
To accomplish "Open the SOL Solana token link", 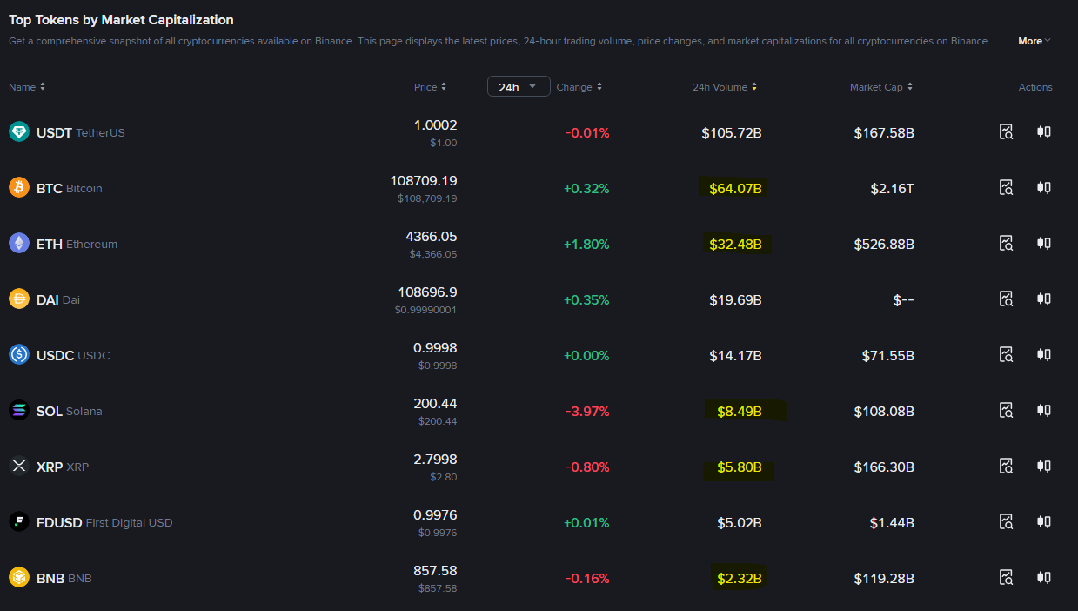I will (70, 411).
